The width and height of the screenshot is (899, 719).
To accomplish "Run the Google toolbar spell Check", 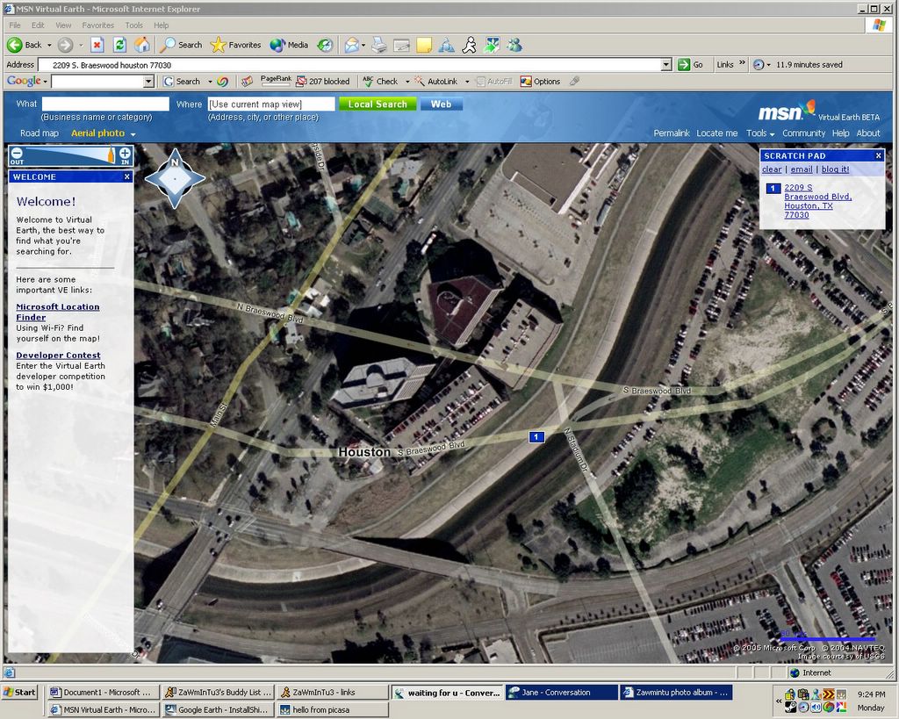I will pos(381,82).
